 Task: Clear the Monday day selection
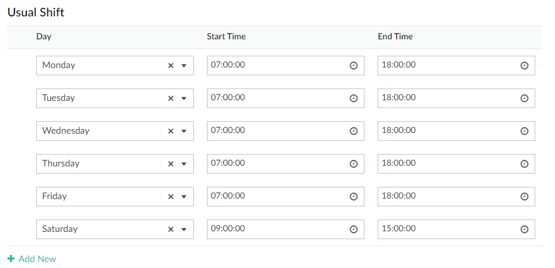point(171,66)
